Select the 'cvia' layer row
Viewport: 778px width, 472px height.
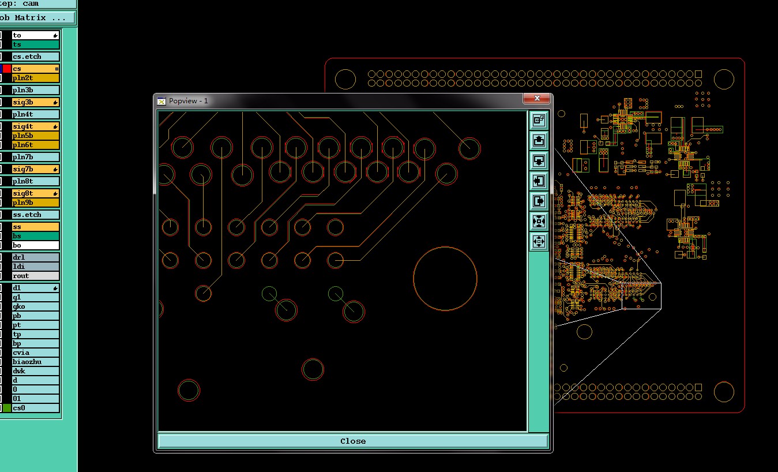(x=36, y=353)
